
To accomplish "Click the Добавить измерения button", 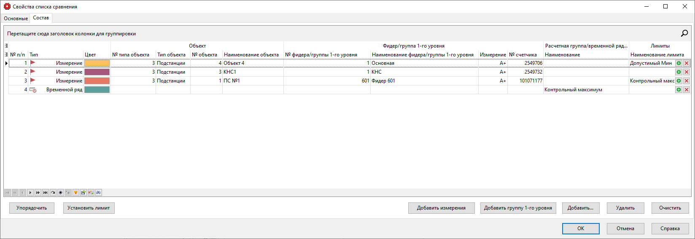I will [441, 208].
